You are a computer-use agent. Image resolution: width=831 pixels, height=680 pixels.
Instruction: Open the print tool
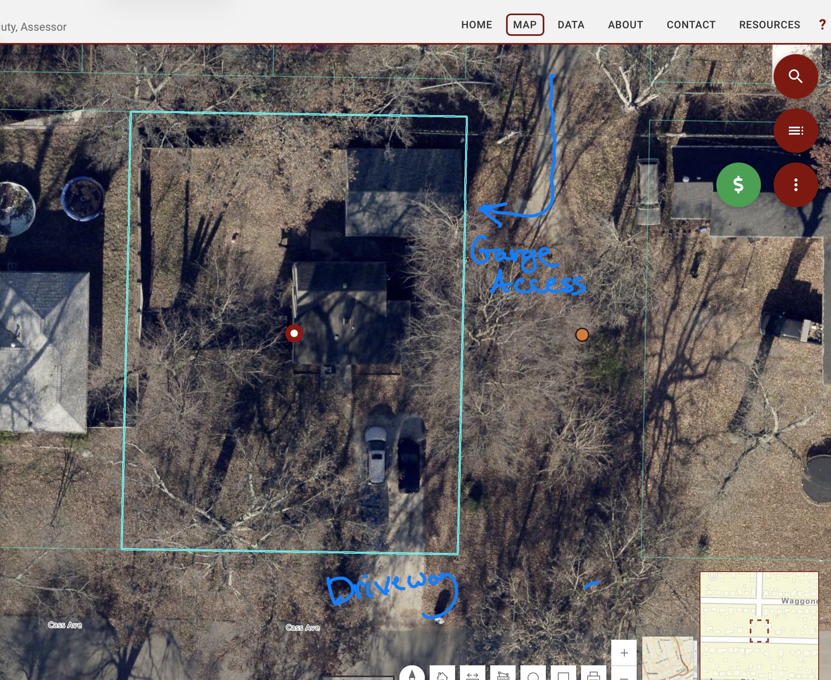592,675
